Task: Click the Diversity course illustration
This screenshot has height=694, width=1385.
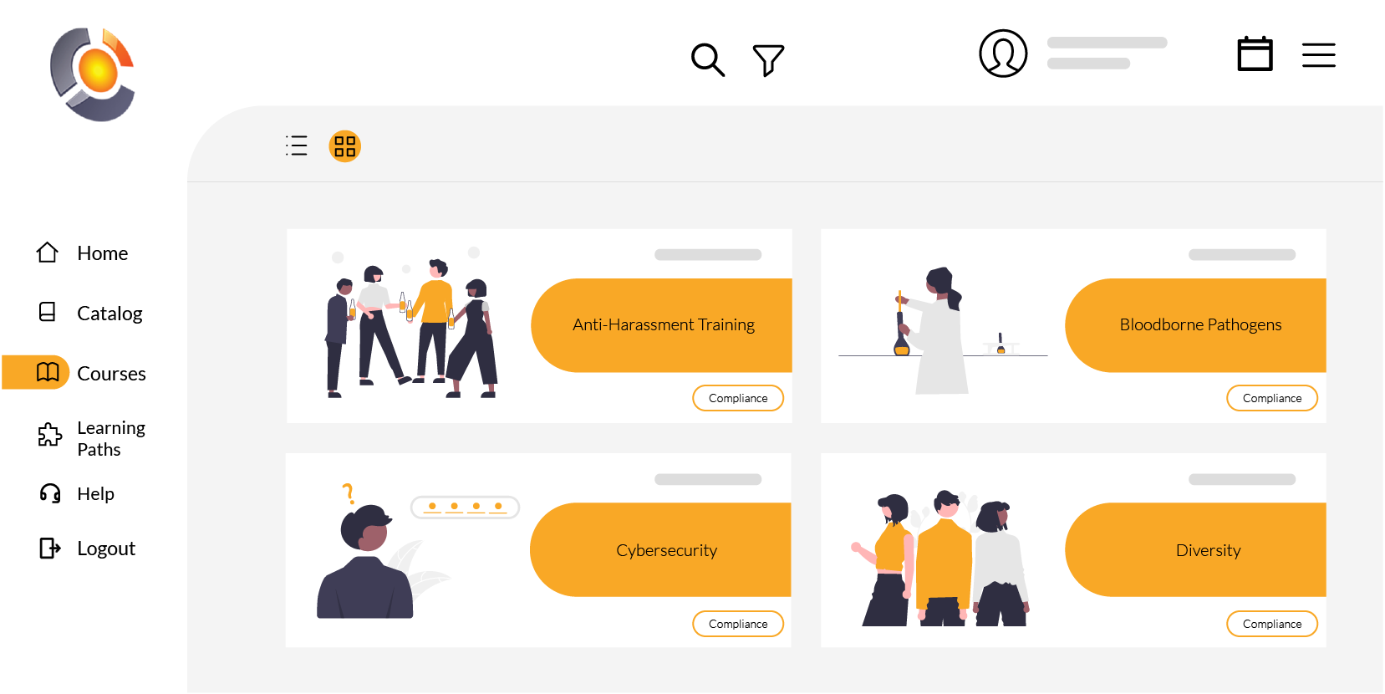Action: tap(941, 559)
